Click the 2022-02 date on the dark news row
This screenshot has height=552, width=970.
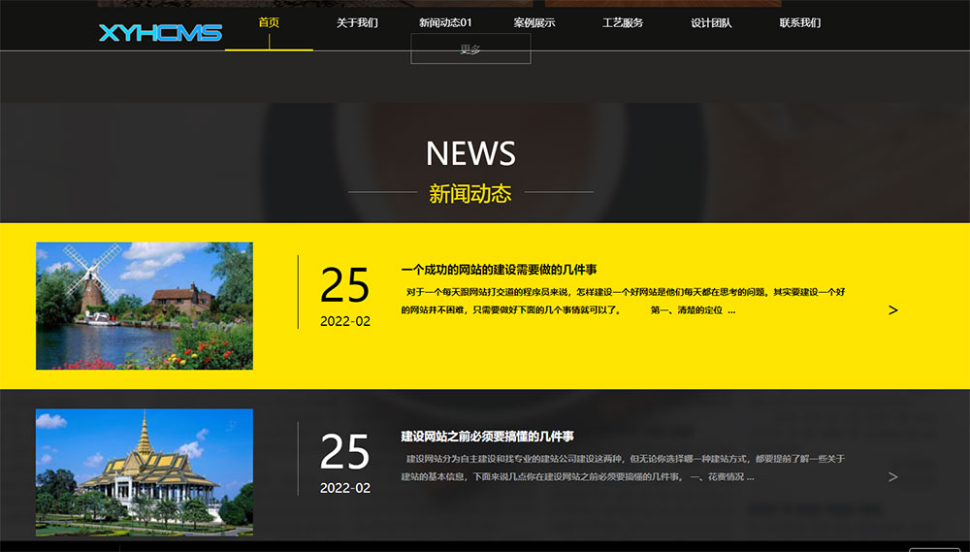tap(345, 488)
